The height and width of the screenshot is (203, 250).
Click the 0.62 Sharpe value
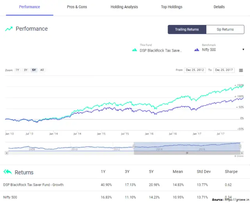(x=228, y=185)
